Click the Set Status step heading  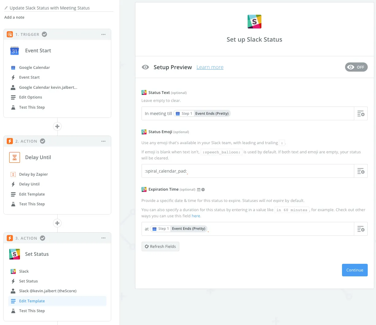click(x=37, y=254)
